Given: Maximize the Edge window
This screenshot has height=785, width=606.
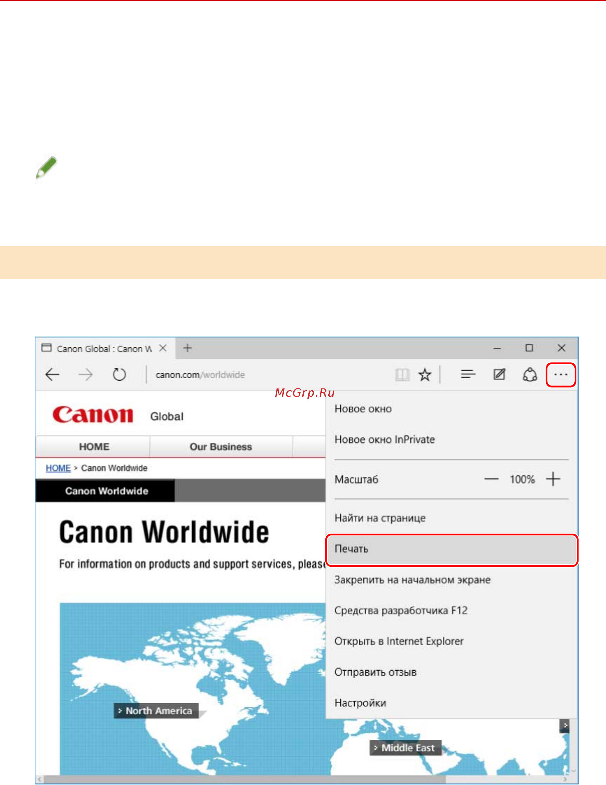Looking at the screenshot, I should 529,348.
